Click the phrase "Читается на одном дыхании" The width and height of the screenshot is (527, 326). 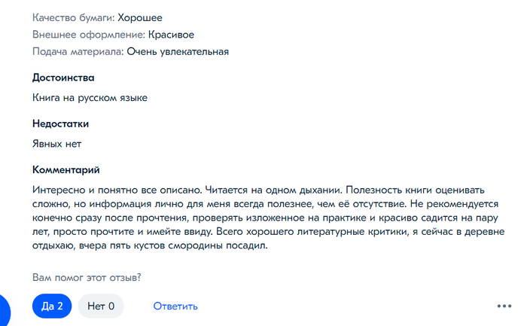coord(272,190)
